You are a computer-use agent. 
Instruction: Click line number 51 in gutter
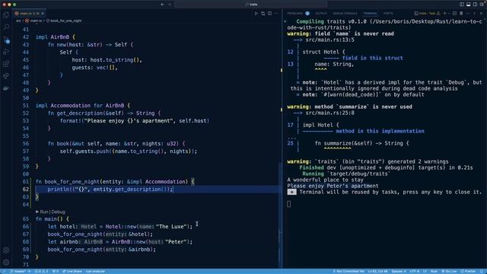(25, 106)
